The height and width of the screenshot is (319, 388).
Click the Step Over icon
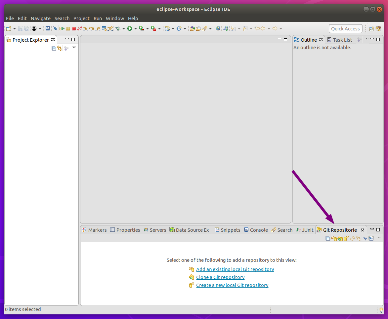pyautogui.click(x=92, y=29)
